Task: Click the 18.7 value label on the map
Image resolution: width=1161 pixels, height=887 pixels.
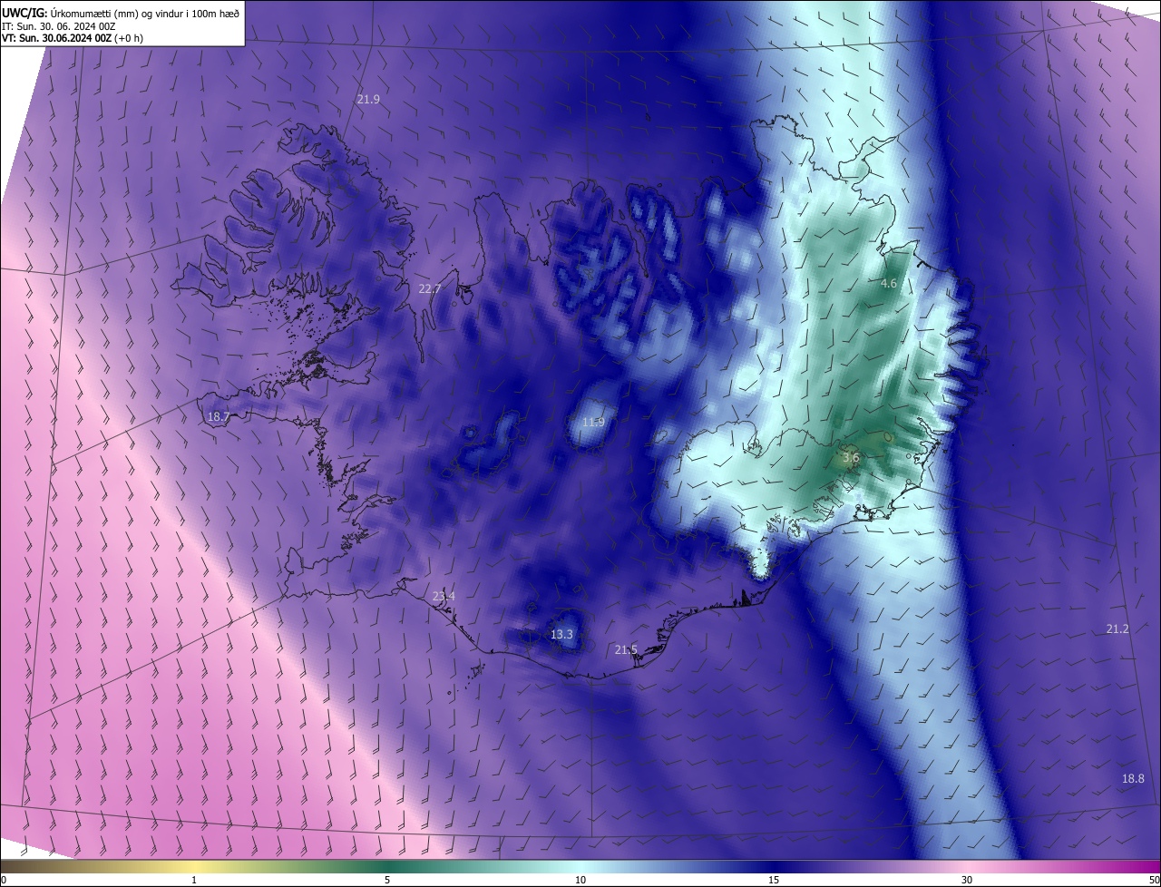Action: click(219, 417)
